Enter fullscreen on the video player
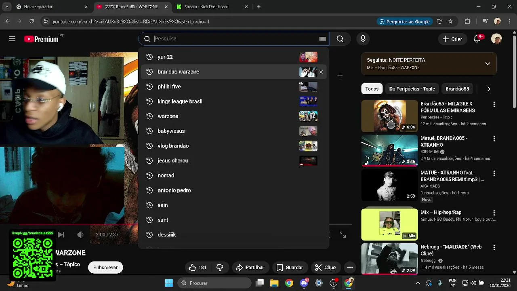Screen dimensions: 517x291 (343, 234)
